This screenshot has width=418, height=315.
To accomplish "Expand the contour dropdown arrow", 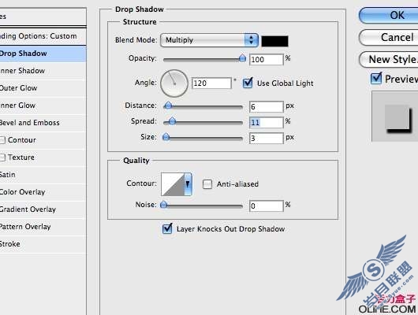I will (x=188, y=184).
